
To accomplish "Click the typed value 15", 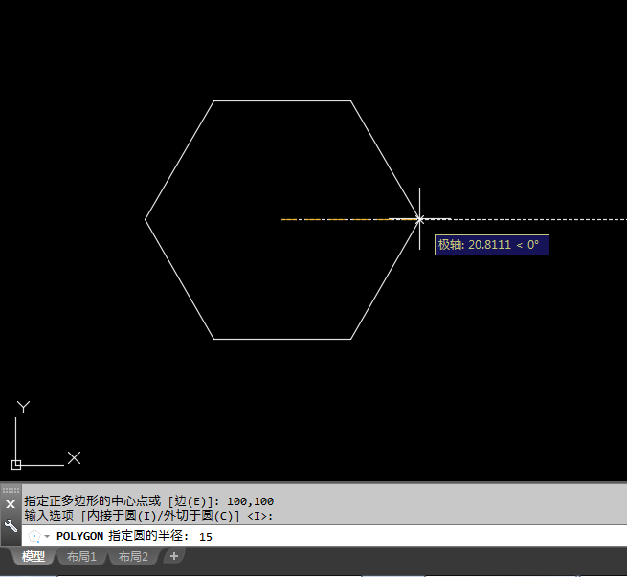I will click(x=206, y=537).
